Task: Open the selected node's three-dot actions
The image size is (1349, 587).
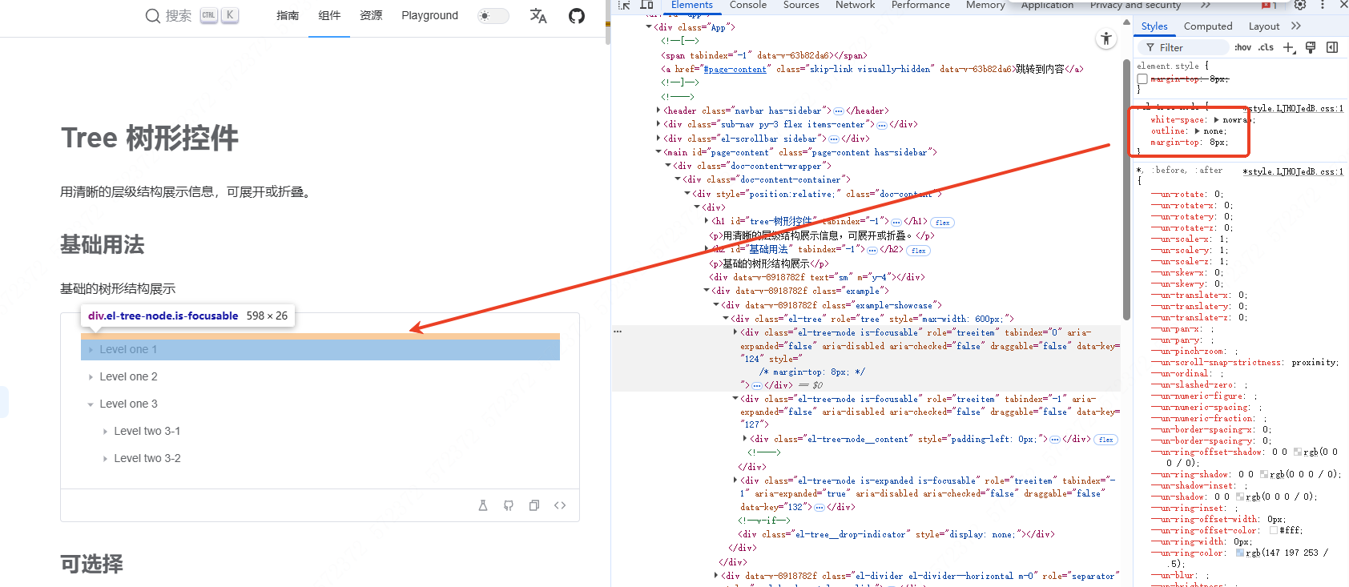Action: pos(618,332)
